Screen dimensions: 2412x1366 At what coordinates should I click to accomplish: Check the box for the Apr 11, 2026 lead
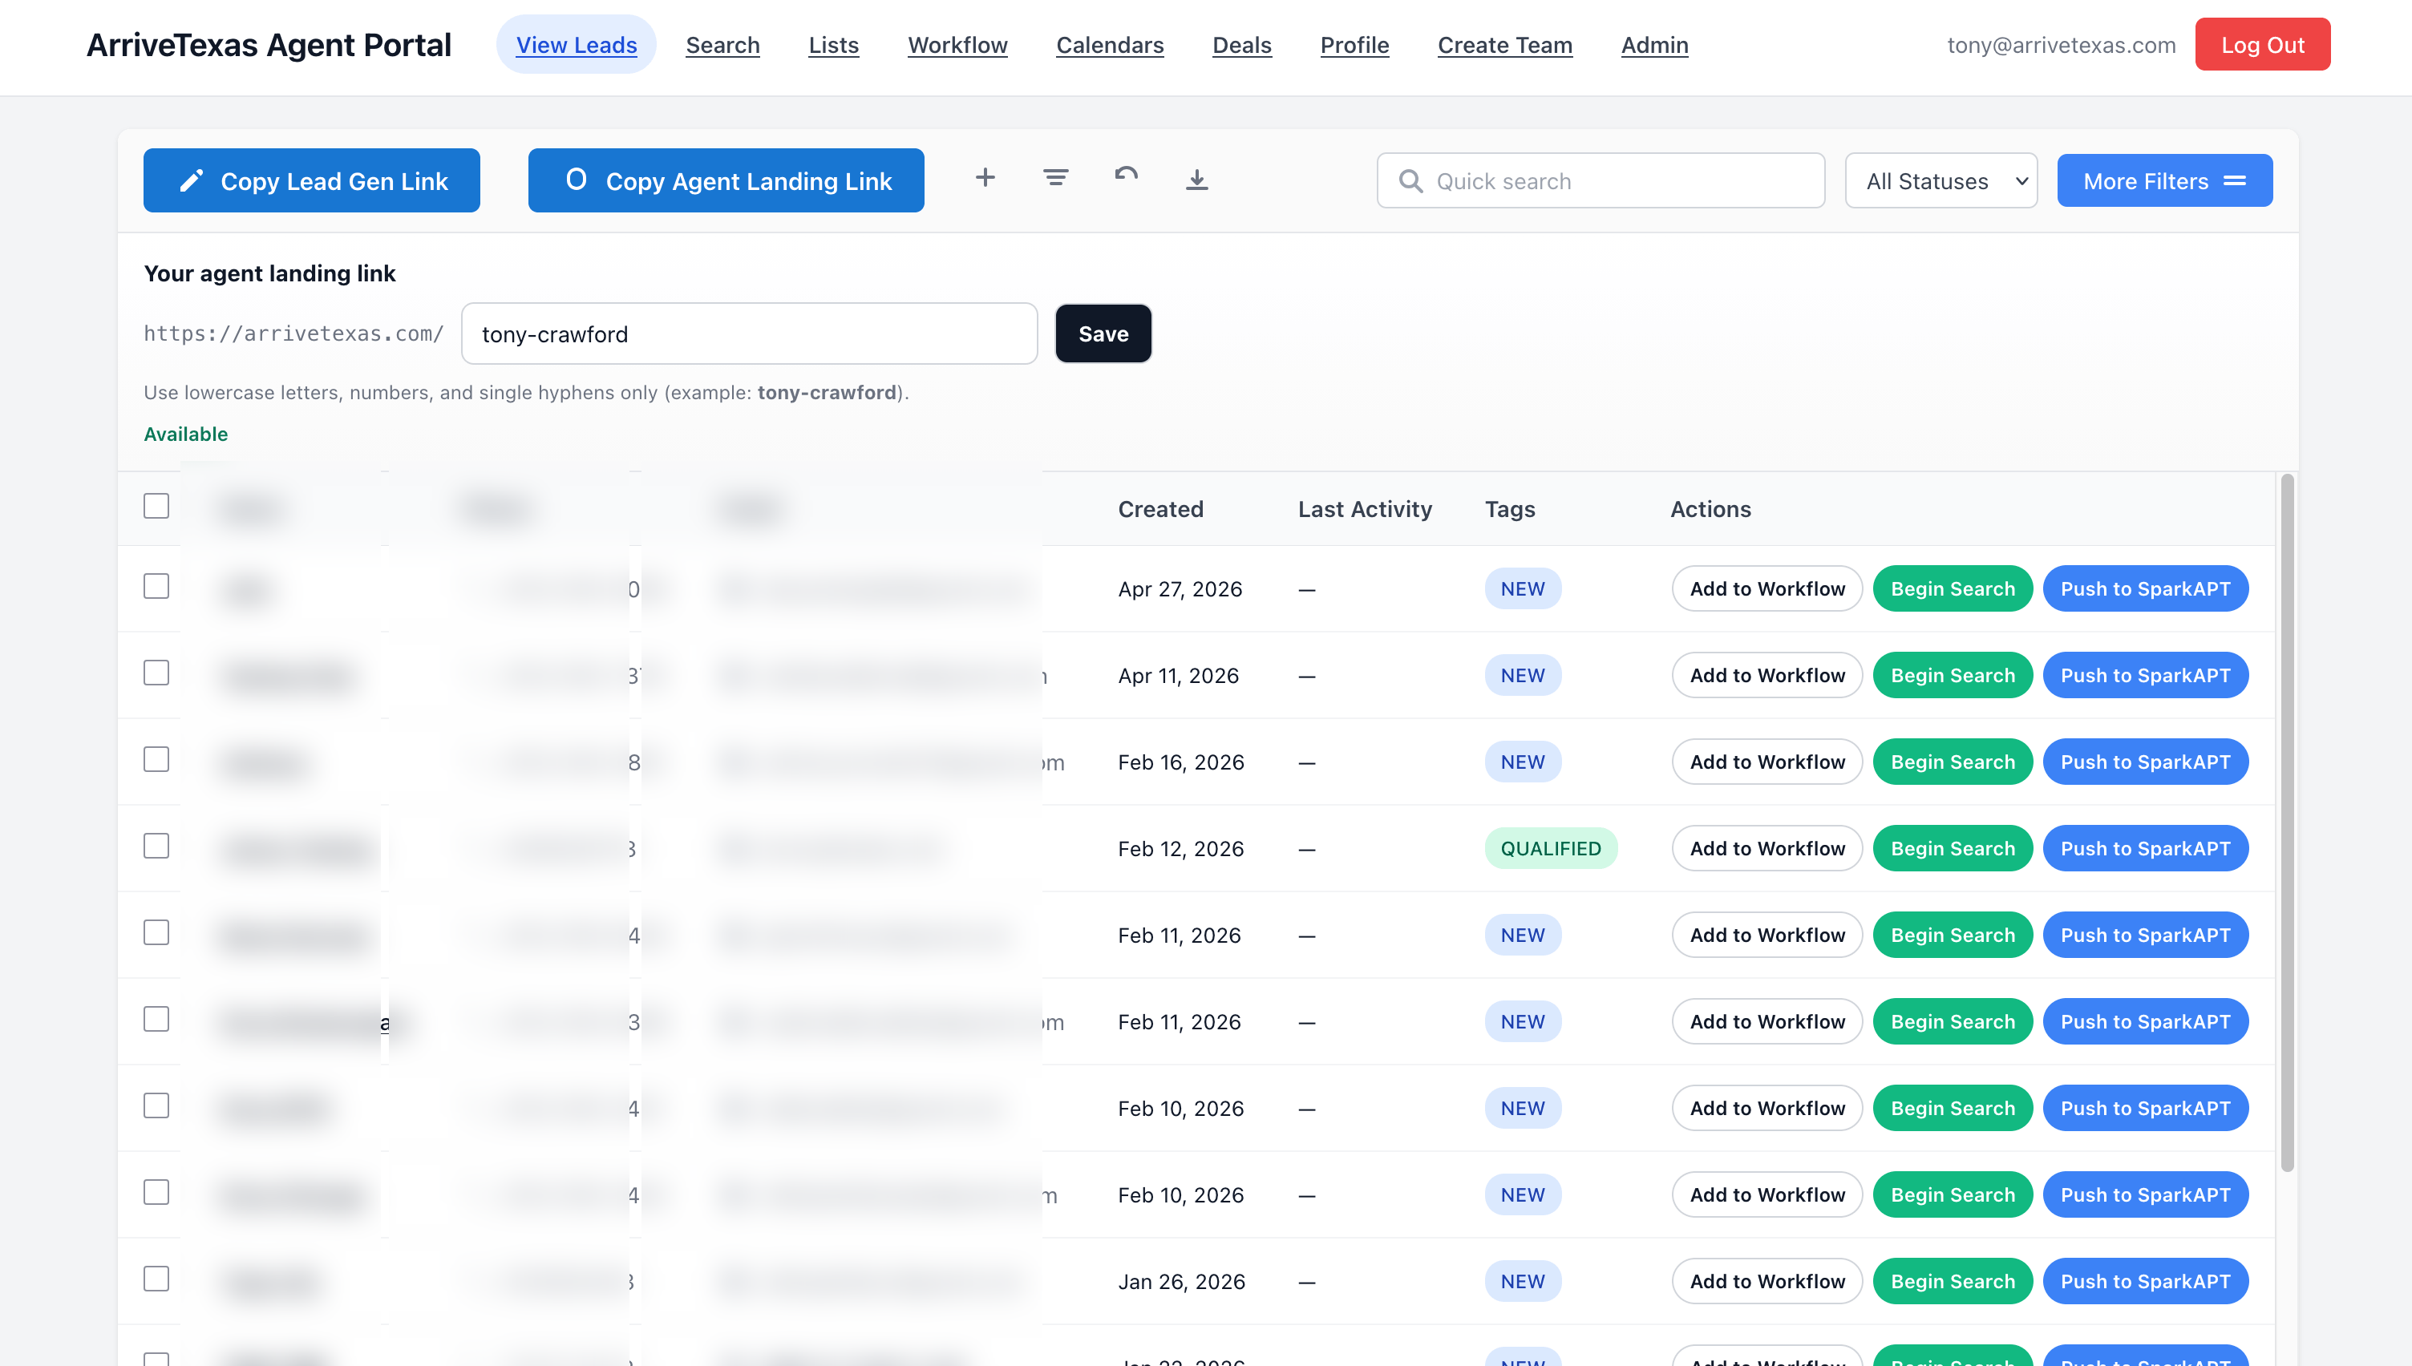156,673
